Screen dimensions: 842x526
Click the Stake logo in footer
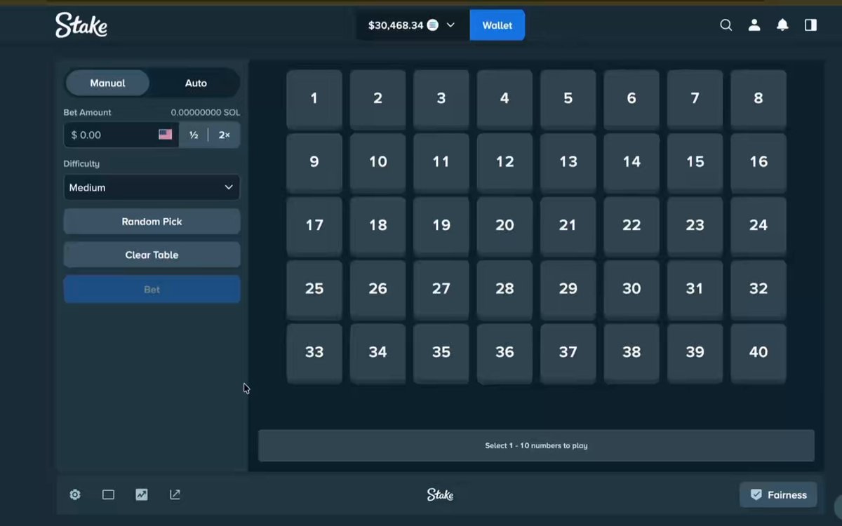pos(440,494)
